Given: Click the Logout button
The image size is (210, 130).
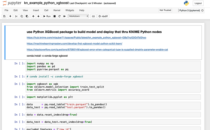Looking at the screenshot, I should click(x=198, y=3).
